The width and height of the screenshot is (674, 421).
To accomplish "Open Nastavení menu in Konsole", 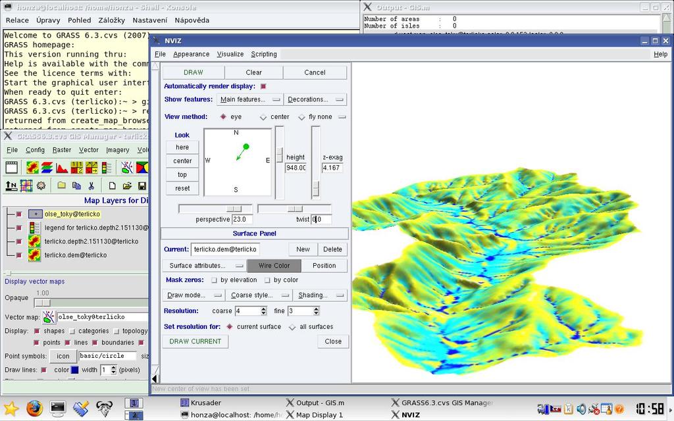I will point(150,20).
